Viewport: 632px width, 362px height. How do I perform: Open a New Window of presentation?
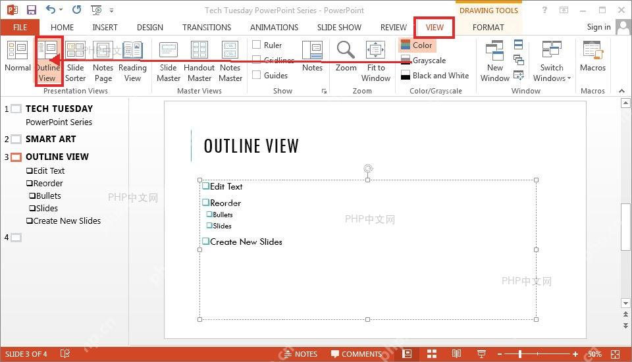click(x=495, y=61)
